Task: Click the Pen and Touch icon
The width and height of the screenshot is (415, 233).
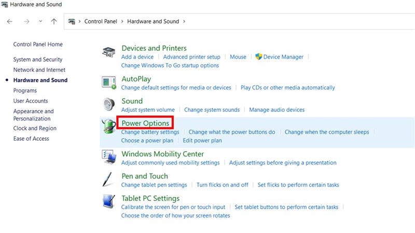Action: tap(108, 179)
